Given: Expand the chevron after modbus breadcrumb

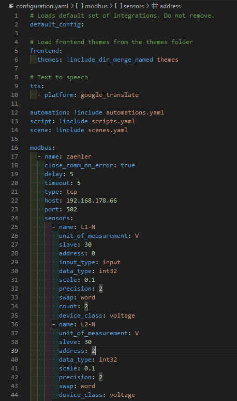Looking at the screenshot, I should (111, 6).
